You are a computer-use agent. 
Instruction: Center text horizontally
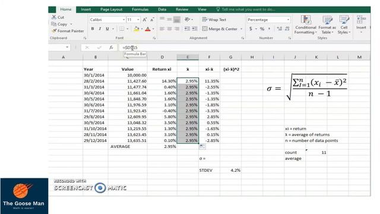[x=169, y=29]
